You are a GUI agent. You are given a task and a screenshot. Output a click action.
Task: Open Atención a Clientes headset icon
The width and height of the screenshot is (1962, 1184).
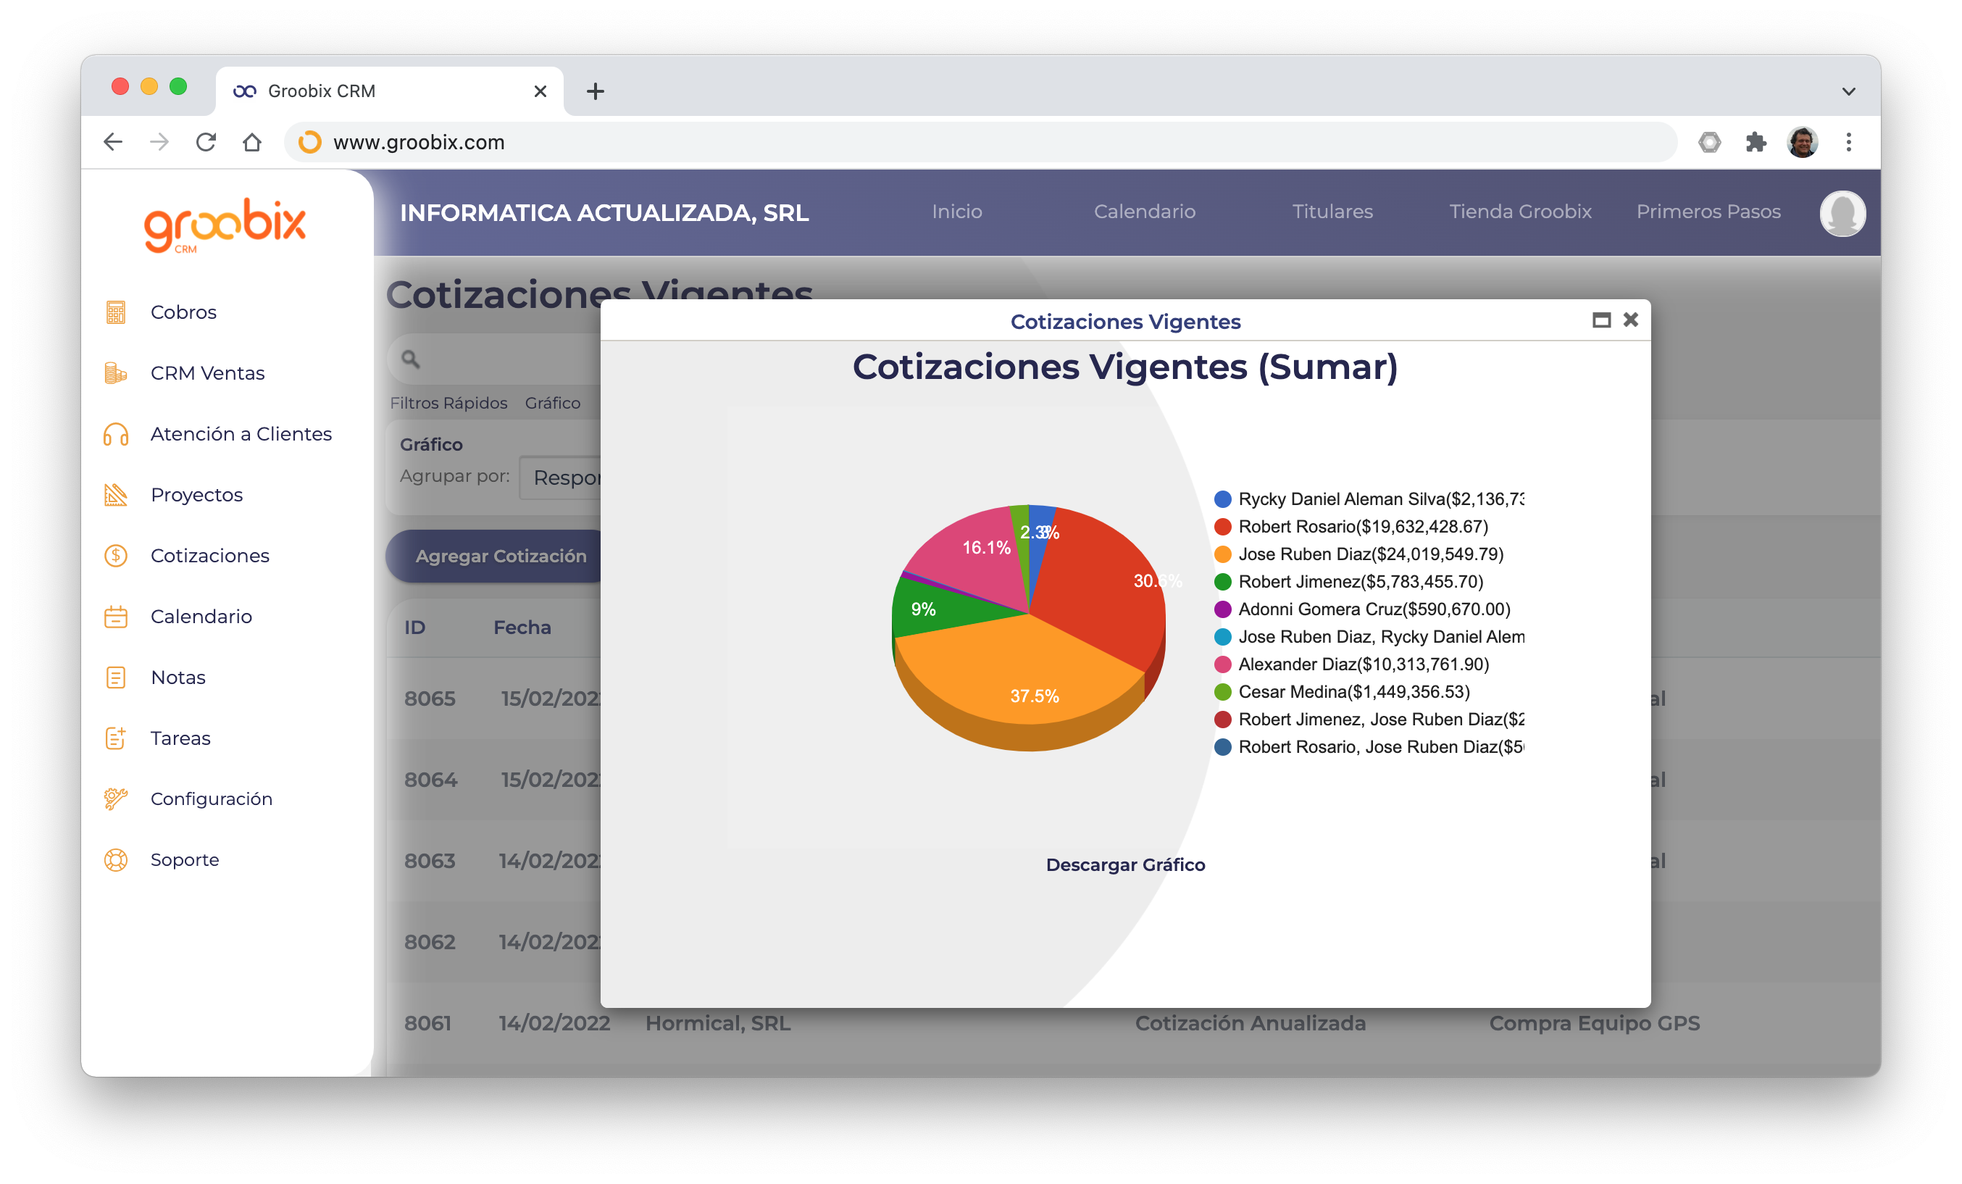tap(116, 434)
